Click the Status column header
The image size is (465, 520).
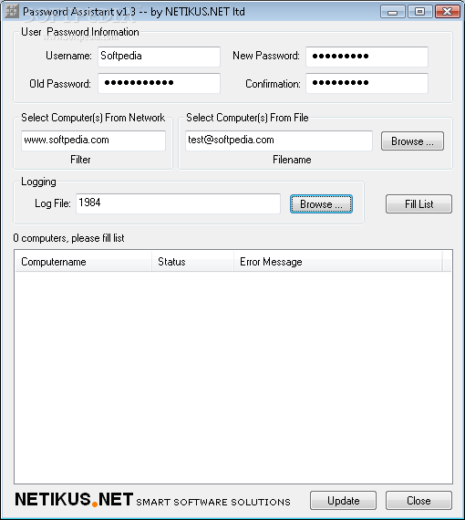(192, 262)
